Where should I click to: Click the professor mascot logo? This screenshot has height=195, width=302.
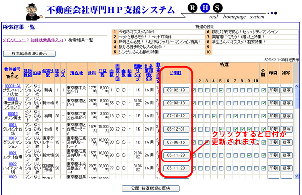34,12
